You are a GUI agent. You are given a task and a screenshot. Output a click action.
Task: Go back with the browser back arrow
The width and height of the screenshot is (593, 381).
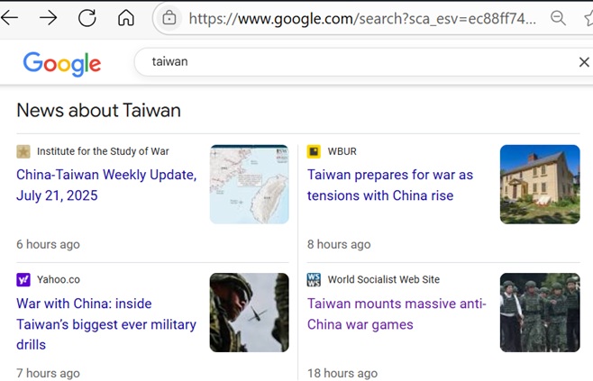9,17
